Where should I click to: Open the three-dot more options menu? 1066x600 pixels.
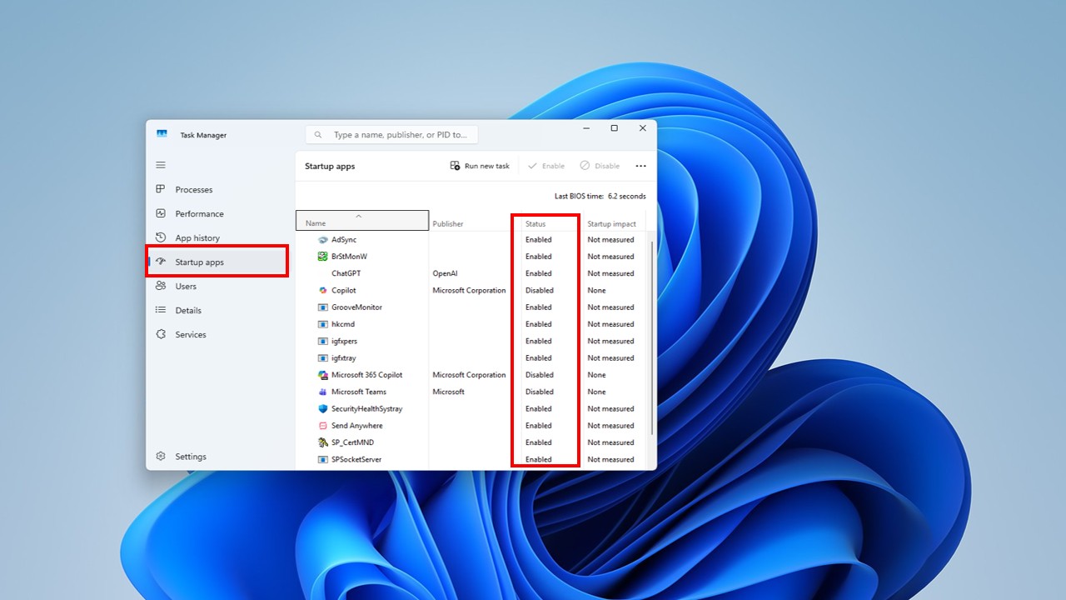point(640,166)
